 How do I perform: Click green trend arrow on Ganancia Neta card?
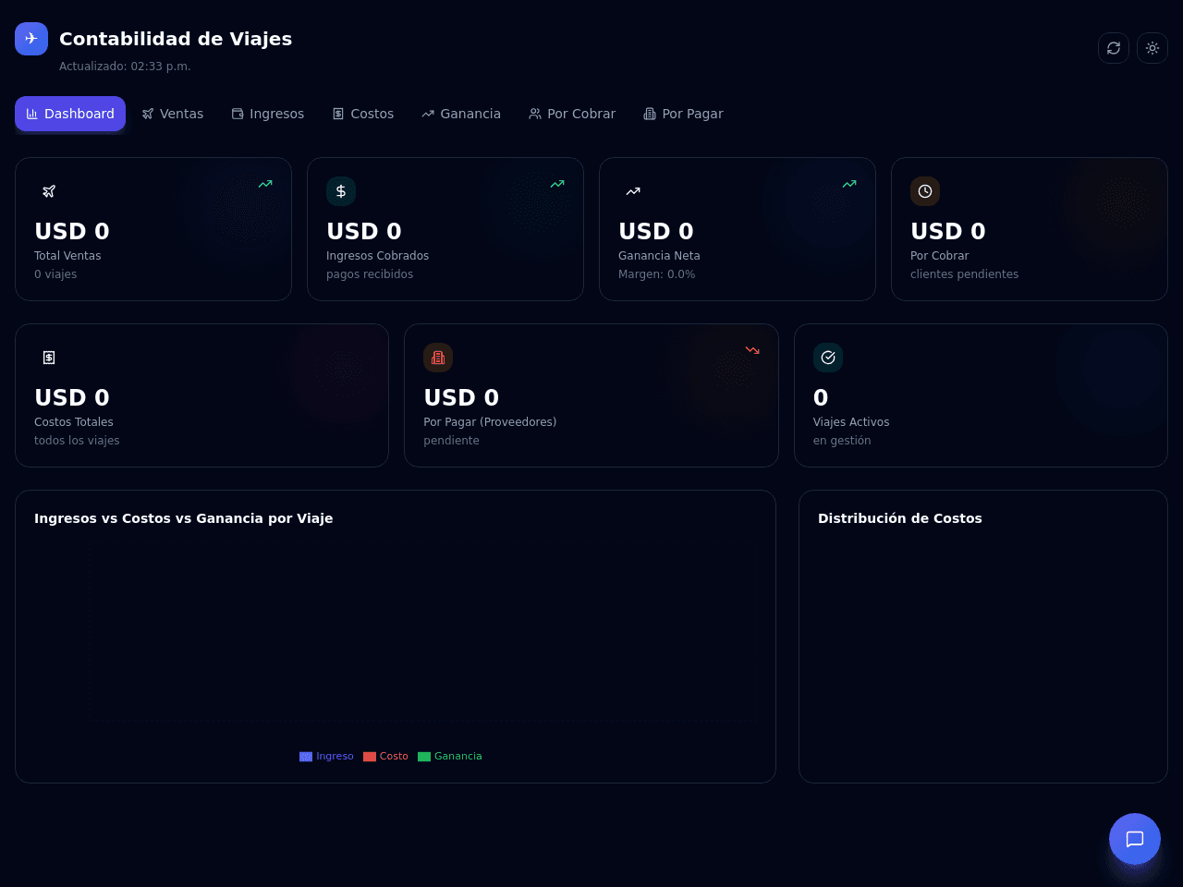click(849, 184)
